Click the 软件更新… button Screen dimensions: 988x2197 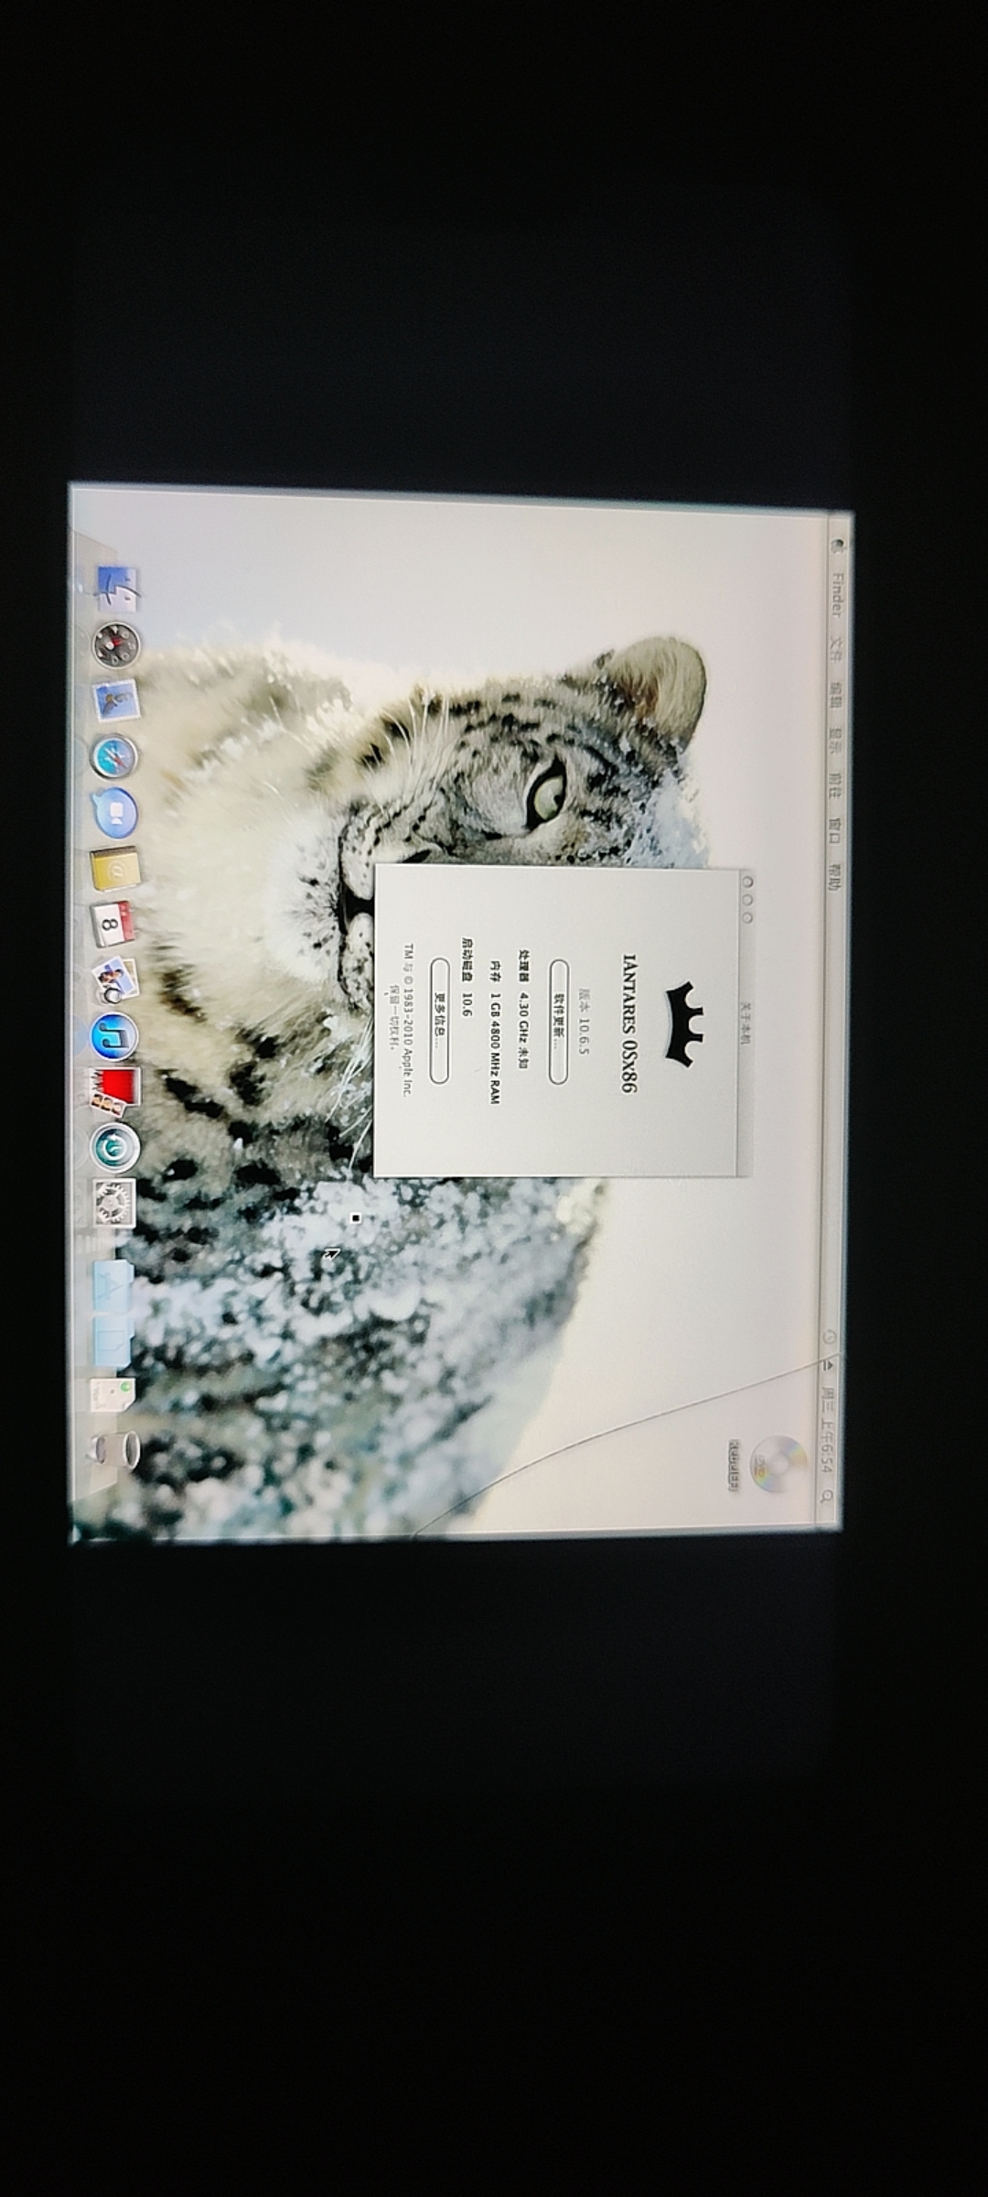558,1022
